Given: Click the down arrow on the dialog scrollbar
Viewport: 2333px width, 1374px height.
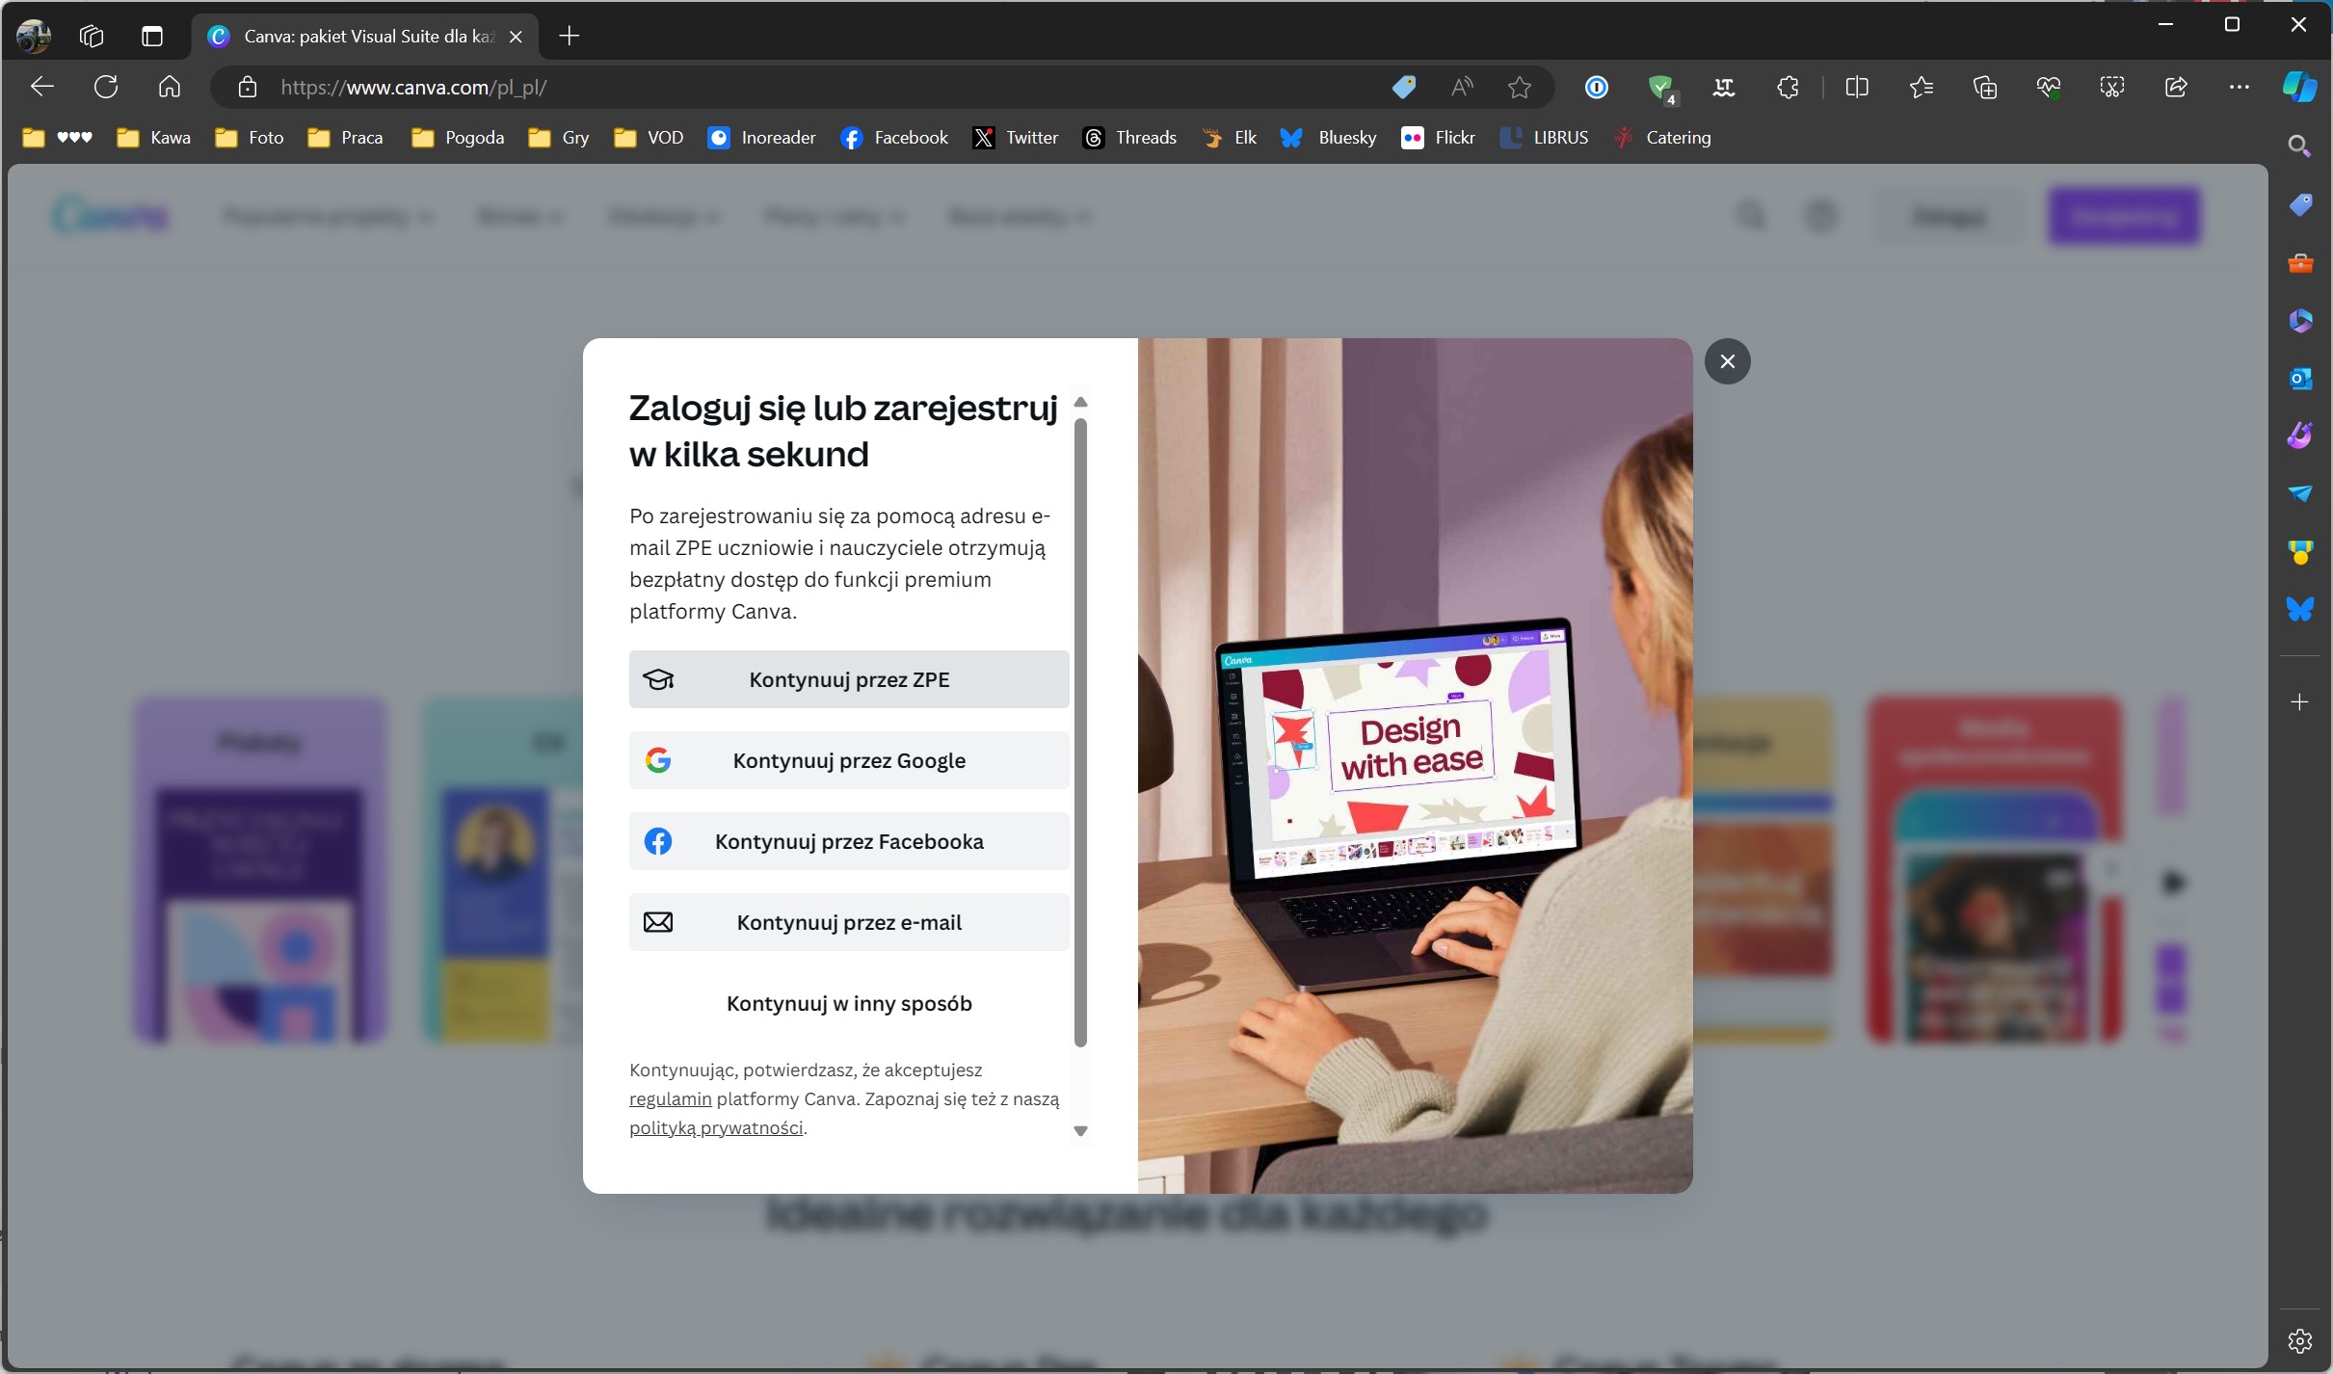Looking at the screenshot, I should [x=1081, y=1130].
